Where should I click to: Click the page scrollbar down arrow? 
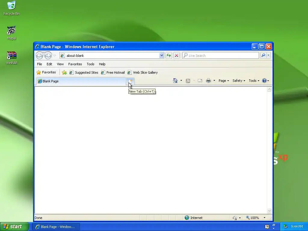coord(269,211)
